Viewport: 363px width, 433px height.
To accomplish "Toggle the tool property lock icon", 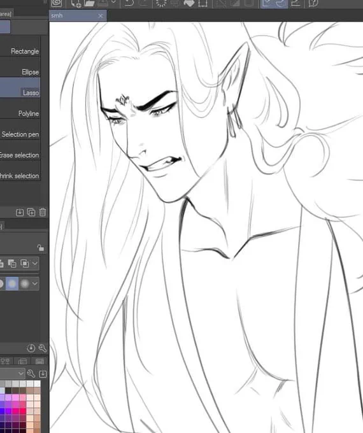I will click(x=41, y=248).
